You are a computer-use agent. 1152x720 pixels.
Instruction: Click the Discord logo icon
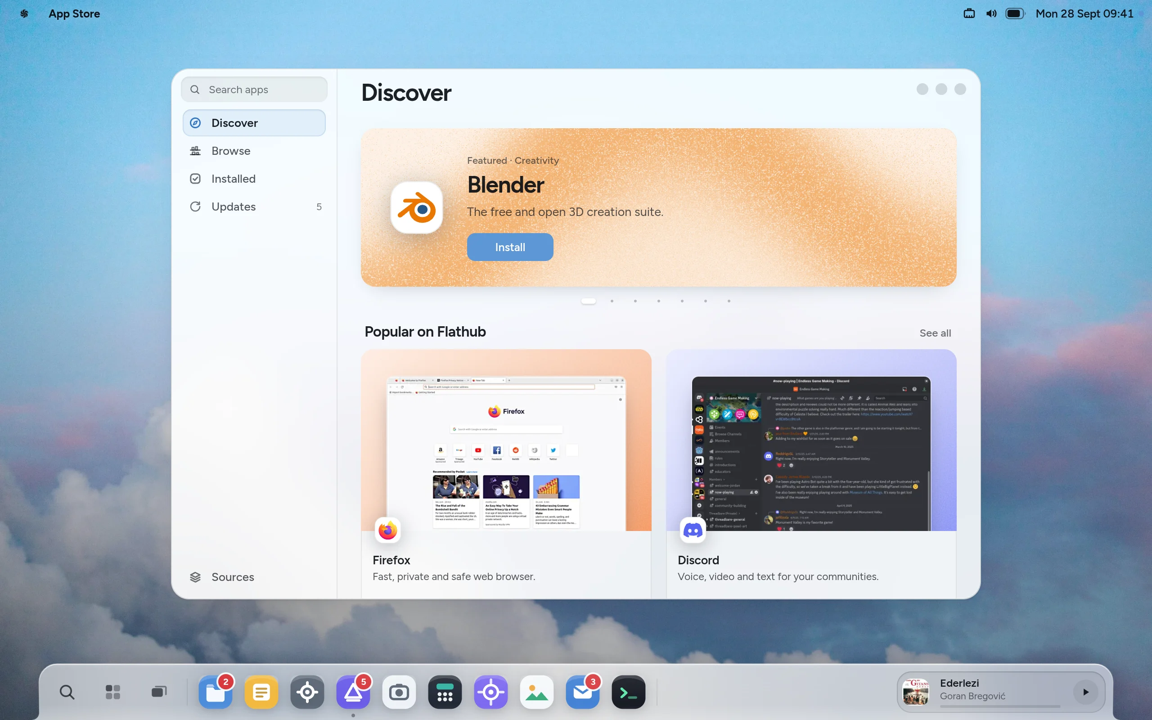point(693,530)
